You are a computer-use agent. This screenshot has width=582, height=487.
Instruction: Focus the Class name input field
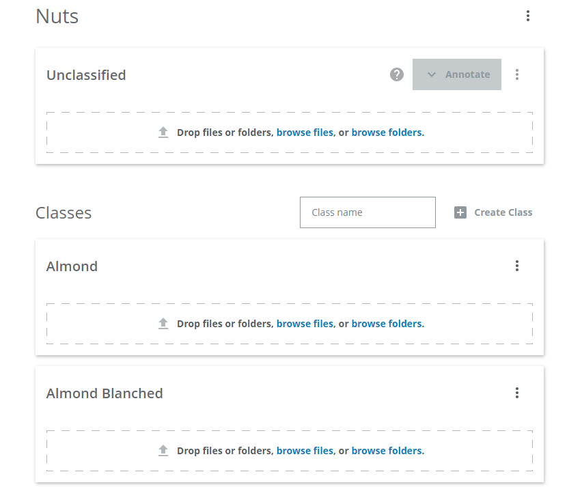click(368, 212)
